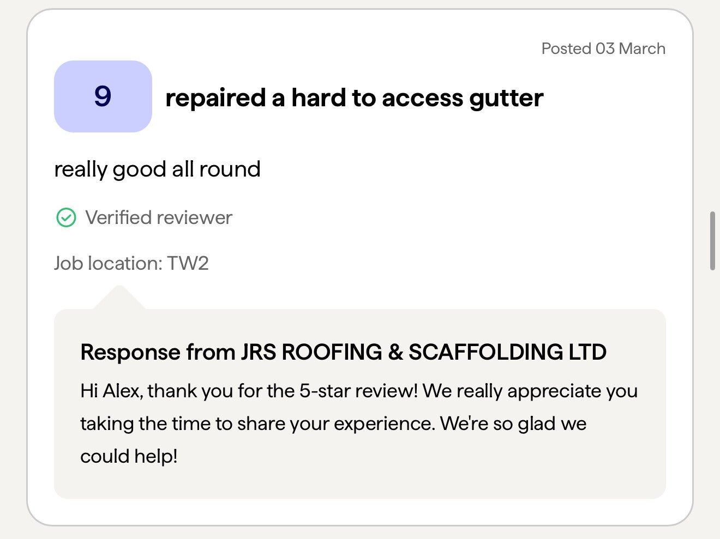Open the JRS ROOFING & SCAFFOLDING LTD company name
Image resolution: width=720 pixels, height=539 pixels.
click(x=423, y=352)
